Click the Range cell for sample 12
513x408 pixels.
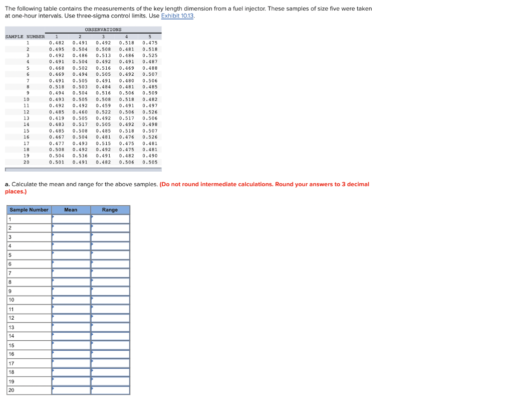coord(110,318)
